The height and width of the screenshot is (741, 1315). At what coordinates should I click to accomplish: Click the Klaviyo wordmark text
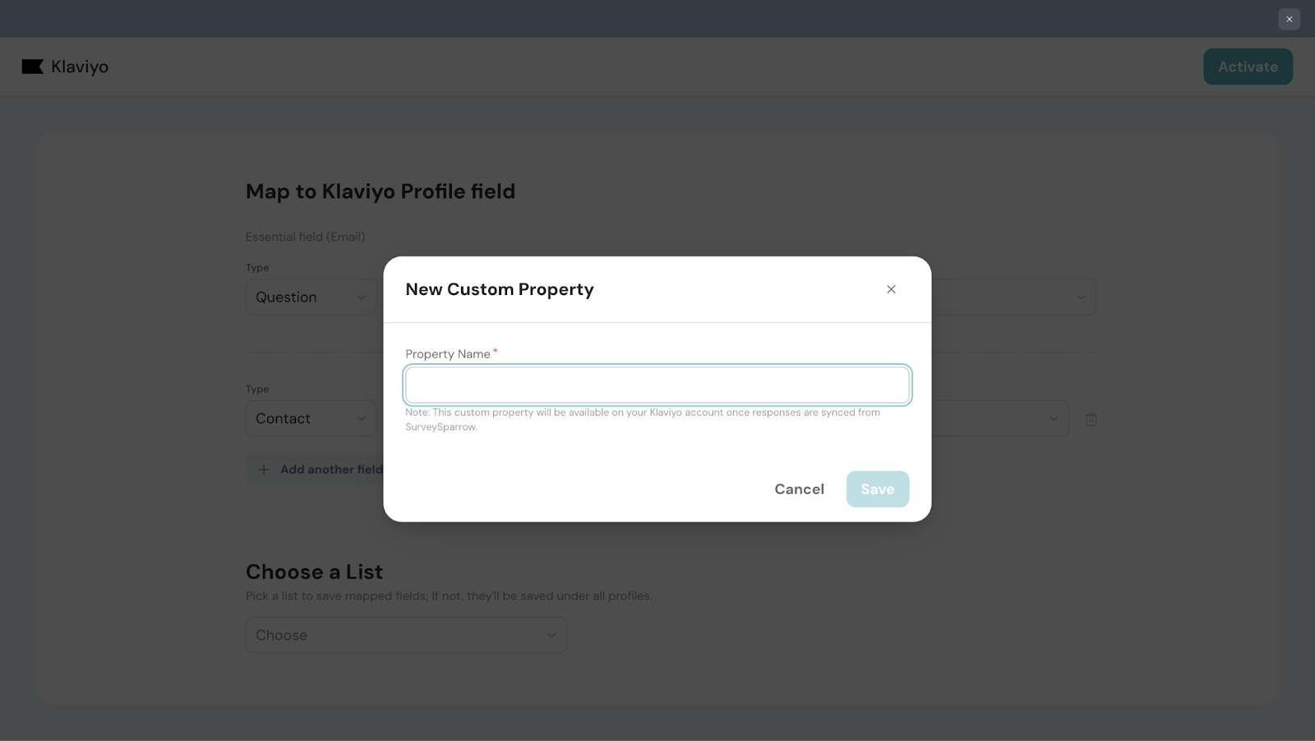pyautogui.click(x=80, y=67)
